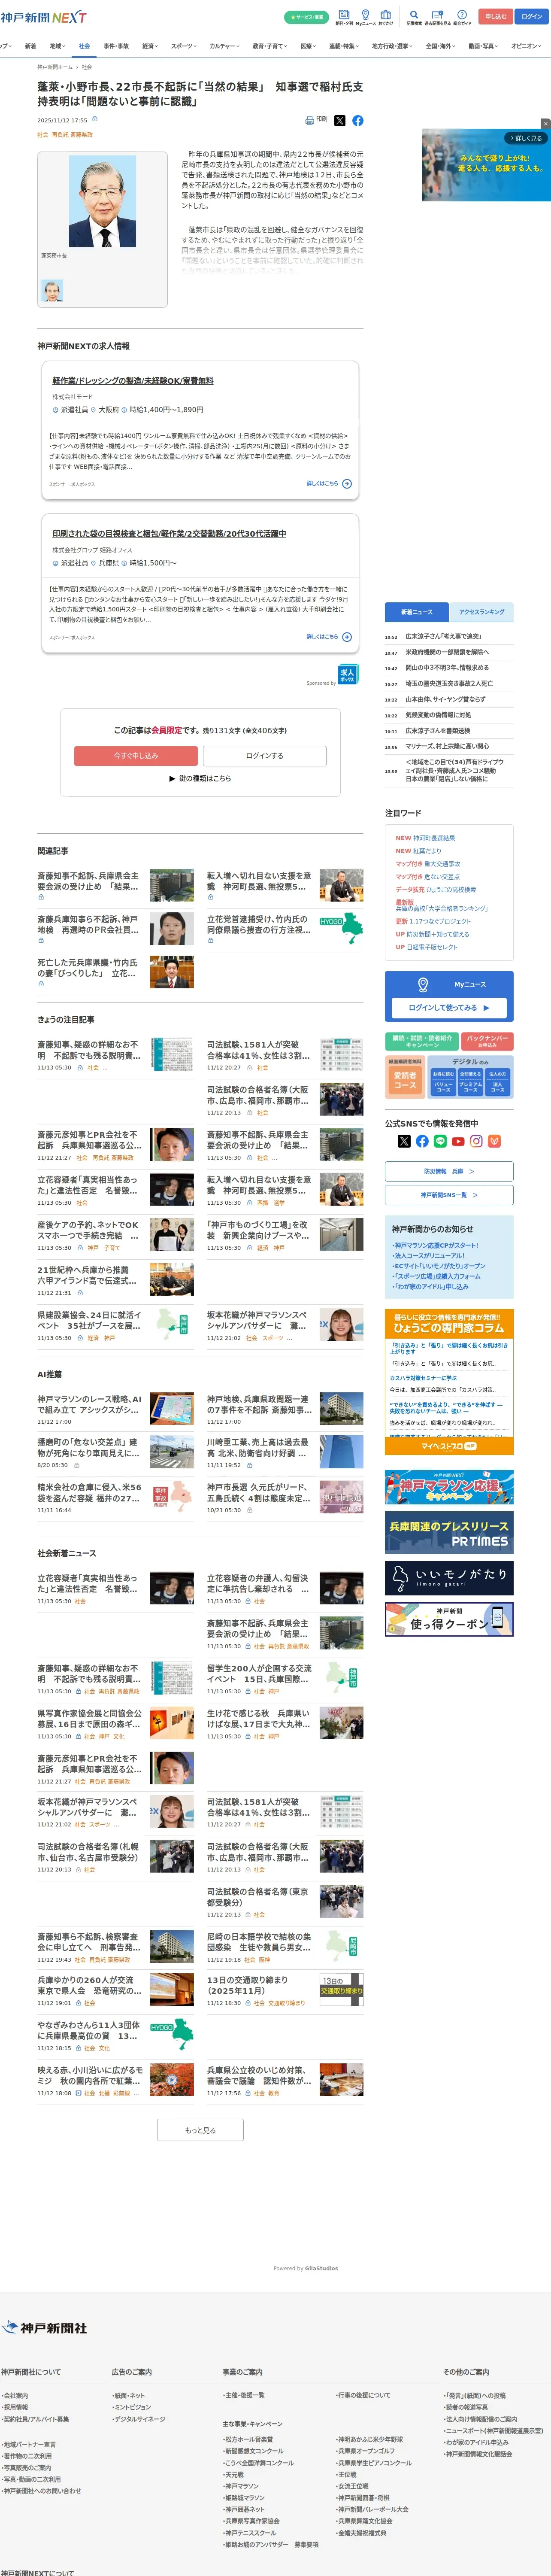Click the mayor portrait photo
Image resolution: width=551 pixels, height=2576 pixels.
coord(103,201)
